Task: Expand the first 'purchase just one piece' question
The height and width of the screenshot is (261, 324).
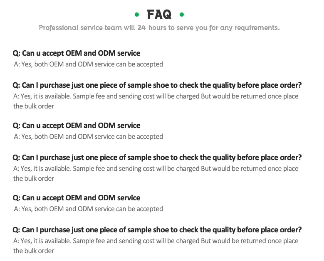Action: coord(157,85)
